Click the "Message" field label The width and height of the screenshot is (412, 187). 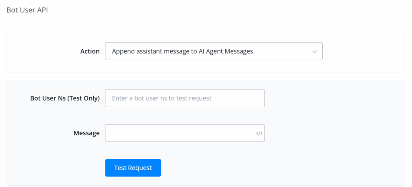[x=87, y=133]
